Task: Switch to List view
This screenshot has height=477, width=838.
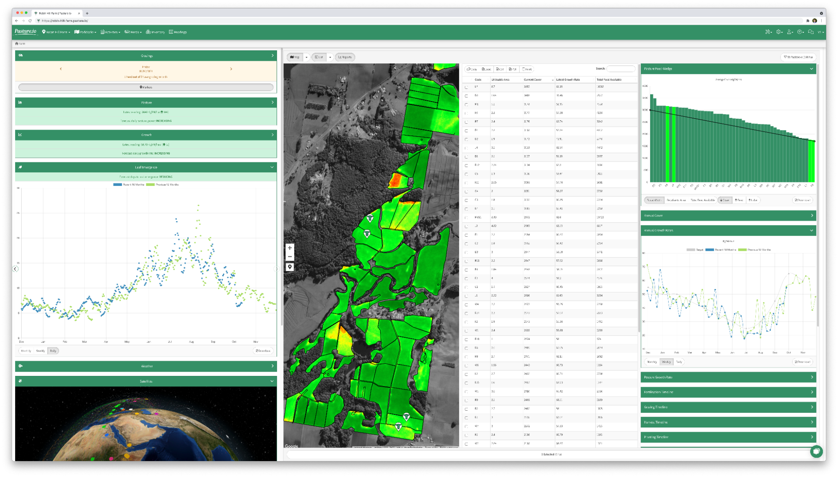Action: [x=319, y=57]
